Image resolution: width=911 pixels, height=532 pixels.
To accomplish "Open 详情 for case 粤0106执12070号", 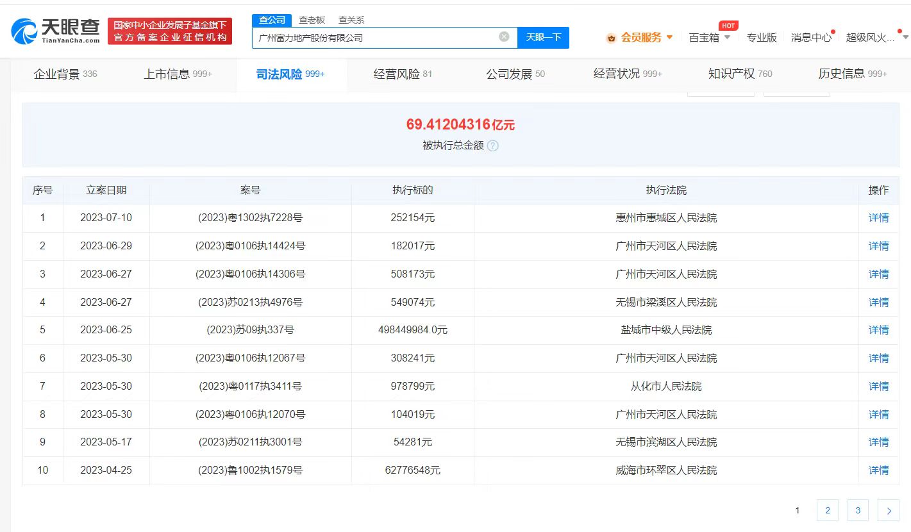I will (x=878, y=415).
